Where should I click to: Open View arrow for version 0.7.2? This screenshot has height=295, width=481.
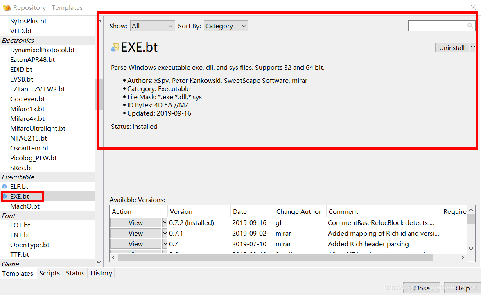click(165, 222)
